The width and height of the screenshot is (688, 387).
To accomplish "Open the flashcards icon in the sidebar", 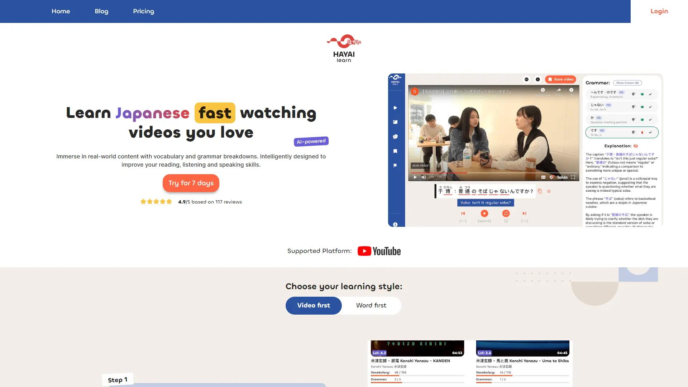I will 395,136.
